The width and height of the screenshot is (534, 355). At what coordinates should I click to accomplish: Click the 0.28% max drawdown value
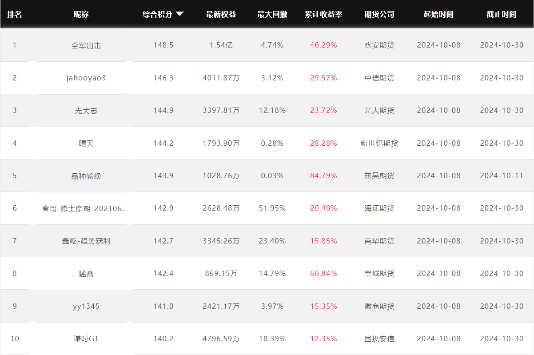[x=272, y=143]
